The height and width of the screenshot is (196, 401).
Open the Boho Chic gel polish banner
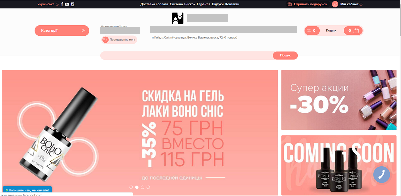coord(140,132)
